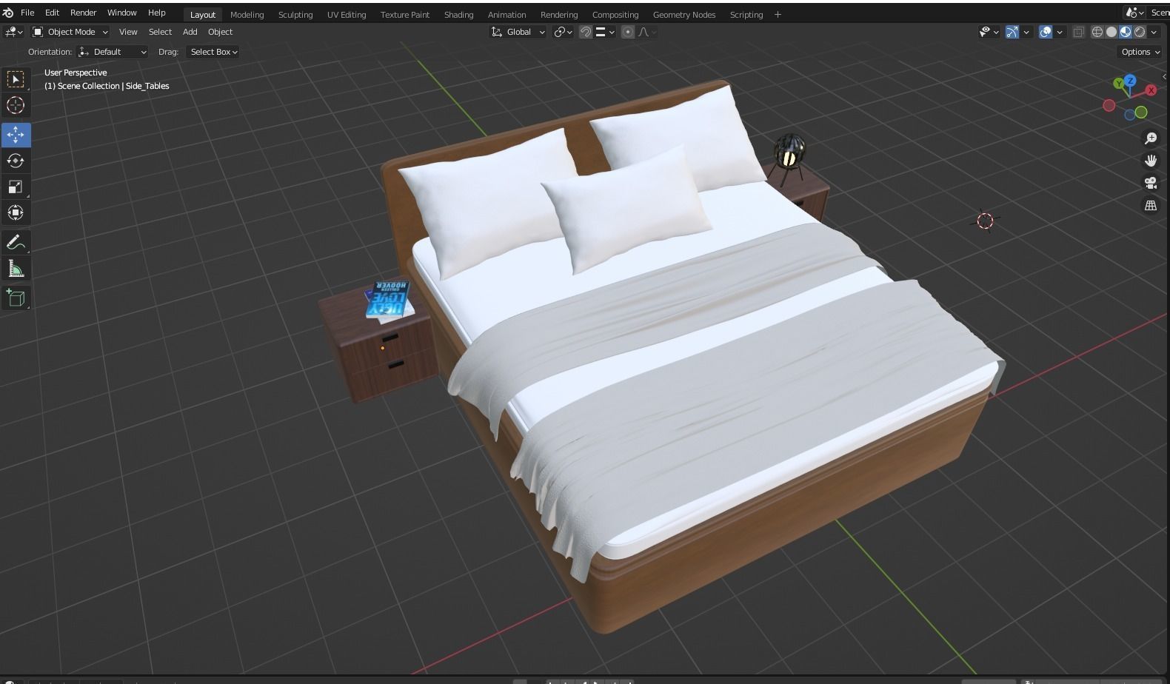Toggle snapping magnet

tap(586, 32)
